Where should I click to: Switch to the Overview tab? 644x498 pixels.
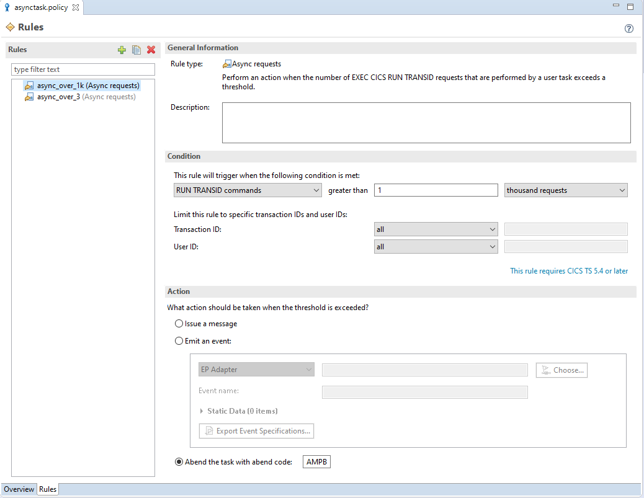pos(19,489)
